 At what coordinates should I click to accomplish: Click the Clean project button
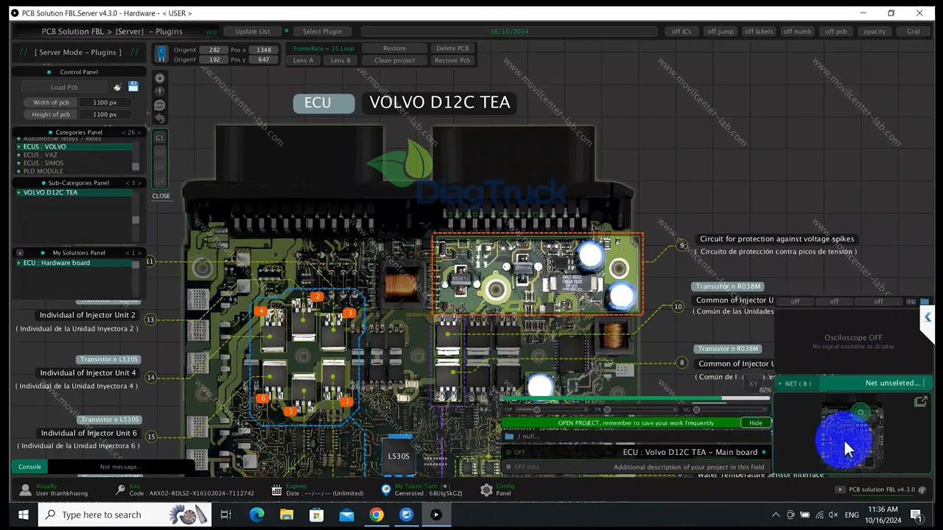pos(394,60)
